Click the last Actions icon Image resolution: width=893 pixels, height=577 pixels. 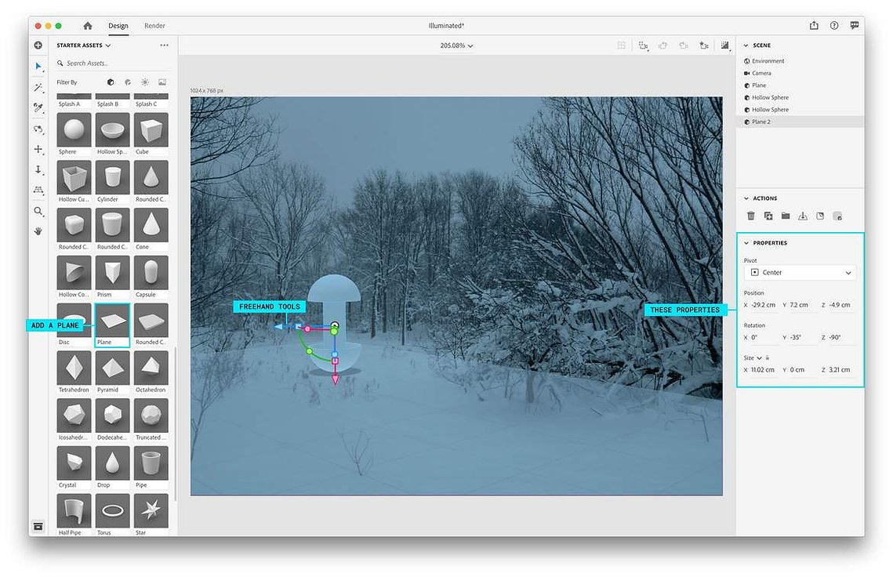pos(837,216)
